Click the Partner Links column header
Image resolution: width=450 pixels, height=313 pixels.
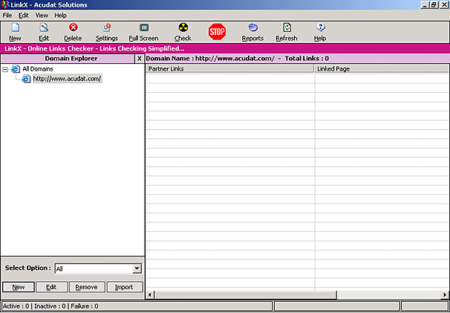230,69
